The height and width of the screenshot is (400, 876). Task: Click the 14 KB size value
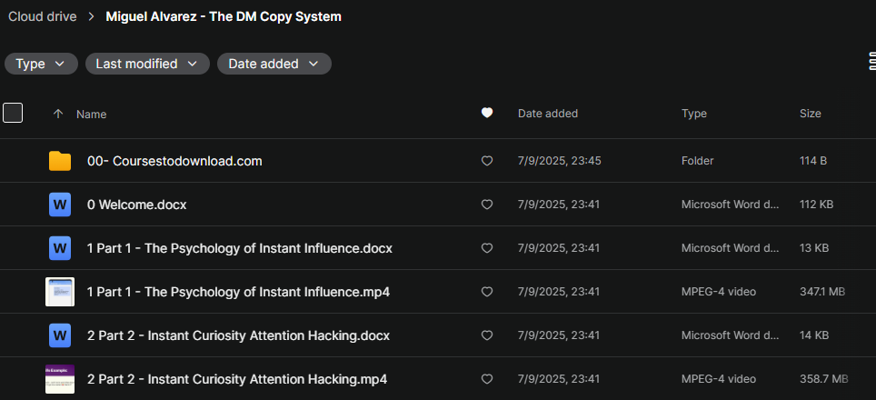click(814, 335)
